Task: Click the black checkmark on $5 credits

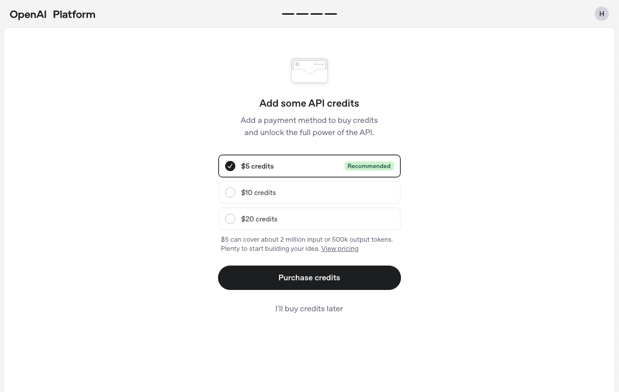Action: [230, 166]
